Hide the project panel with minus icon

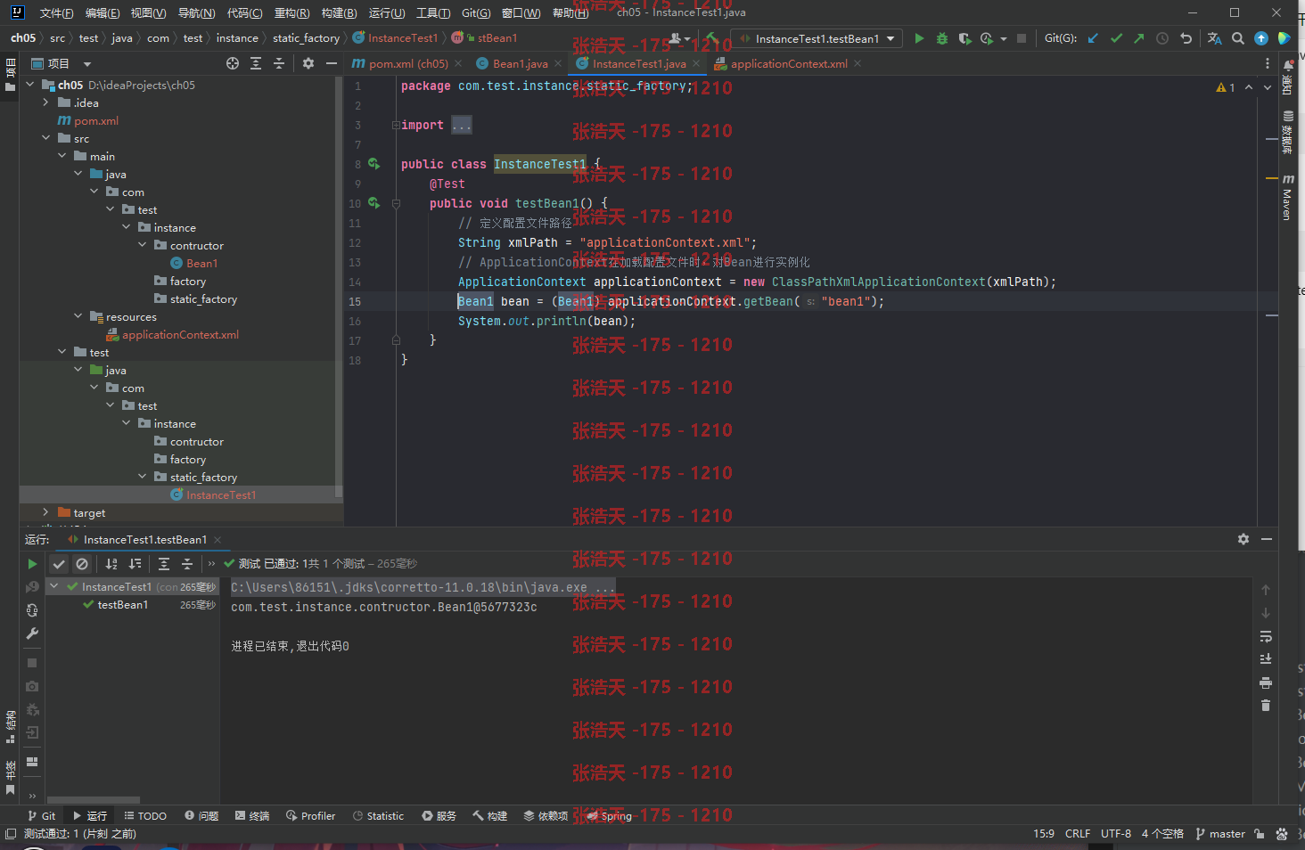tap(332, 63)
